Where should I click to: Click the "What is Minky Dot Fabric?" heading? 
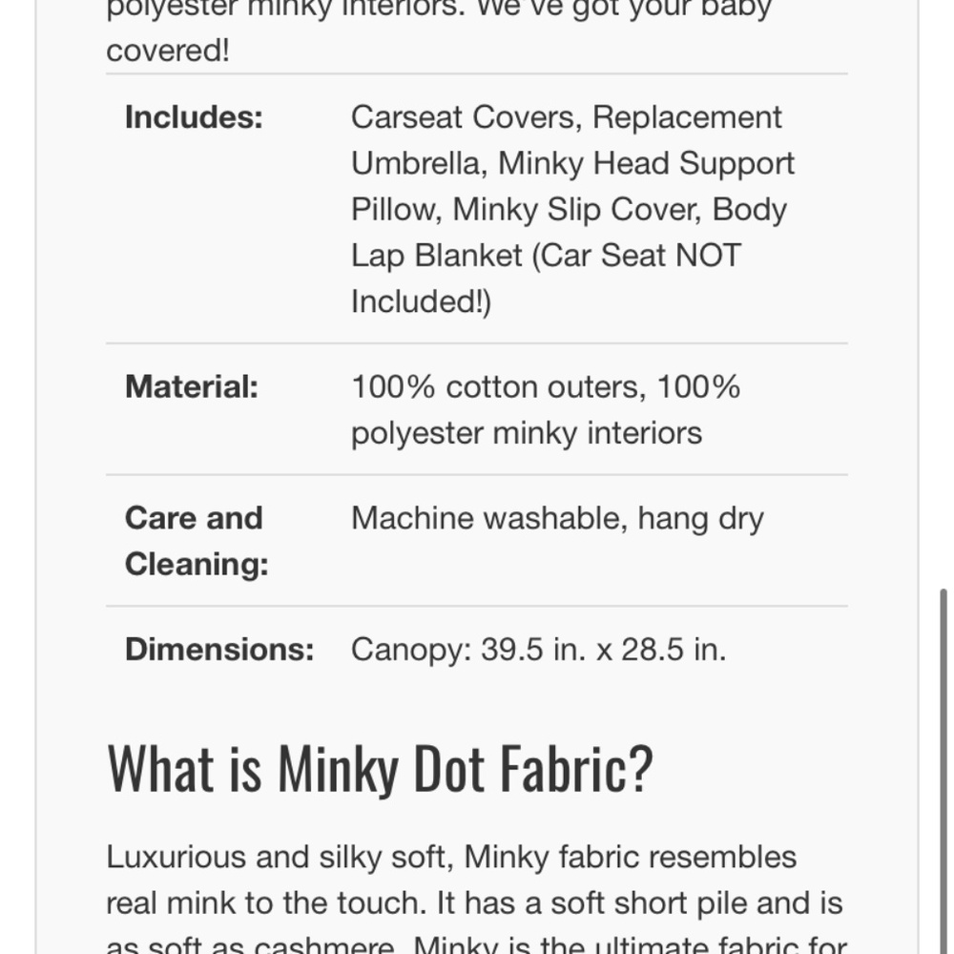380,767
